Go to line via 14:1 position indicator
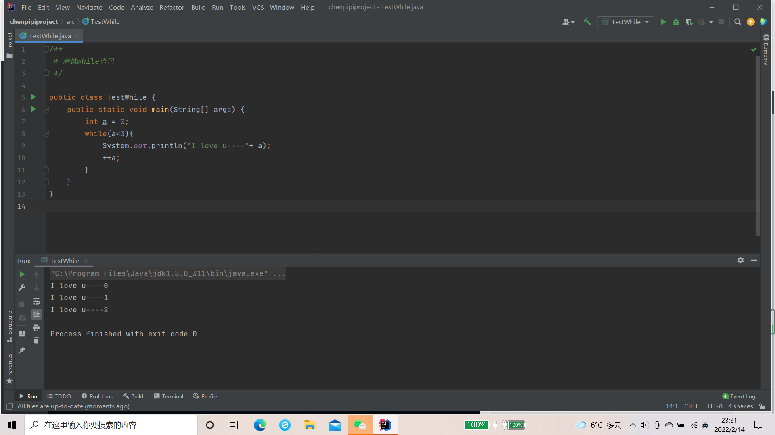The height and width of the screenshot is (435, 775). click(x=672, y=406)
